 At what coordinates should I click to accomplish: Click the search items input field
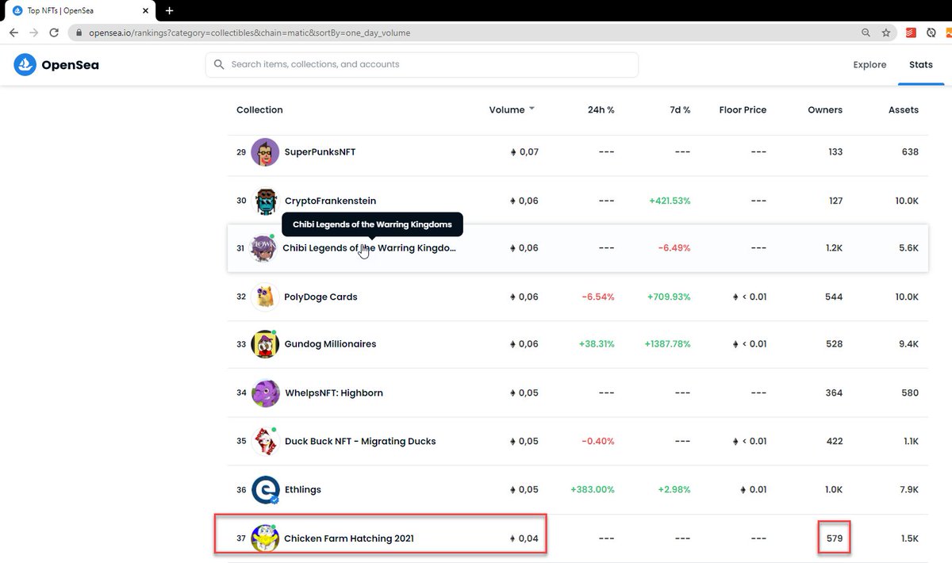422,64
